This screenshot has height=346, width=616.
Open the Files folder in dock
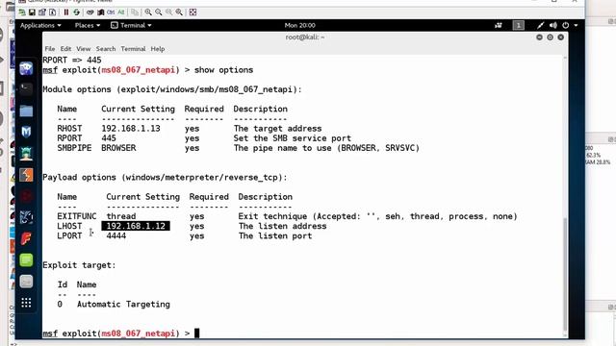click(26, 111)
